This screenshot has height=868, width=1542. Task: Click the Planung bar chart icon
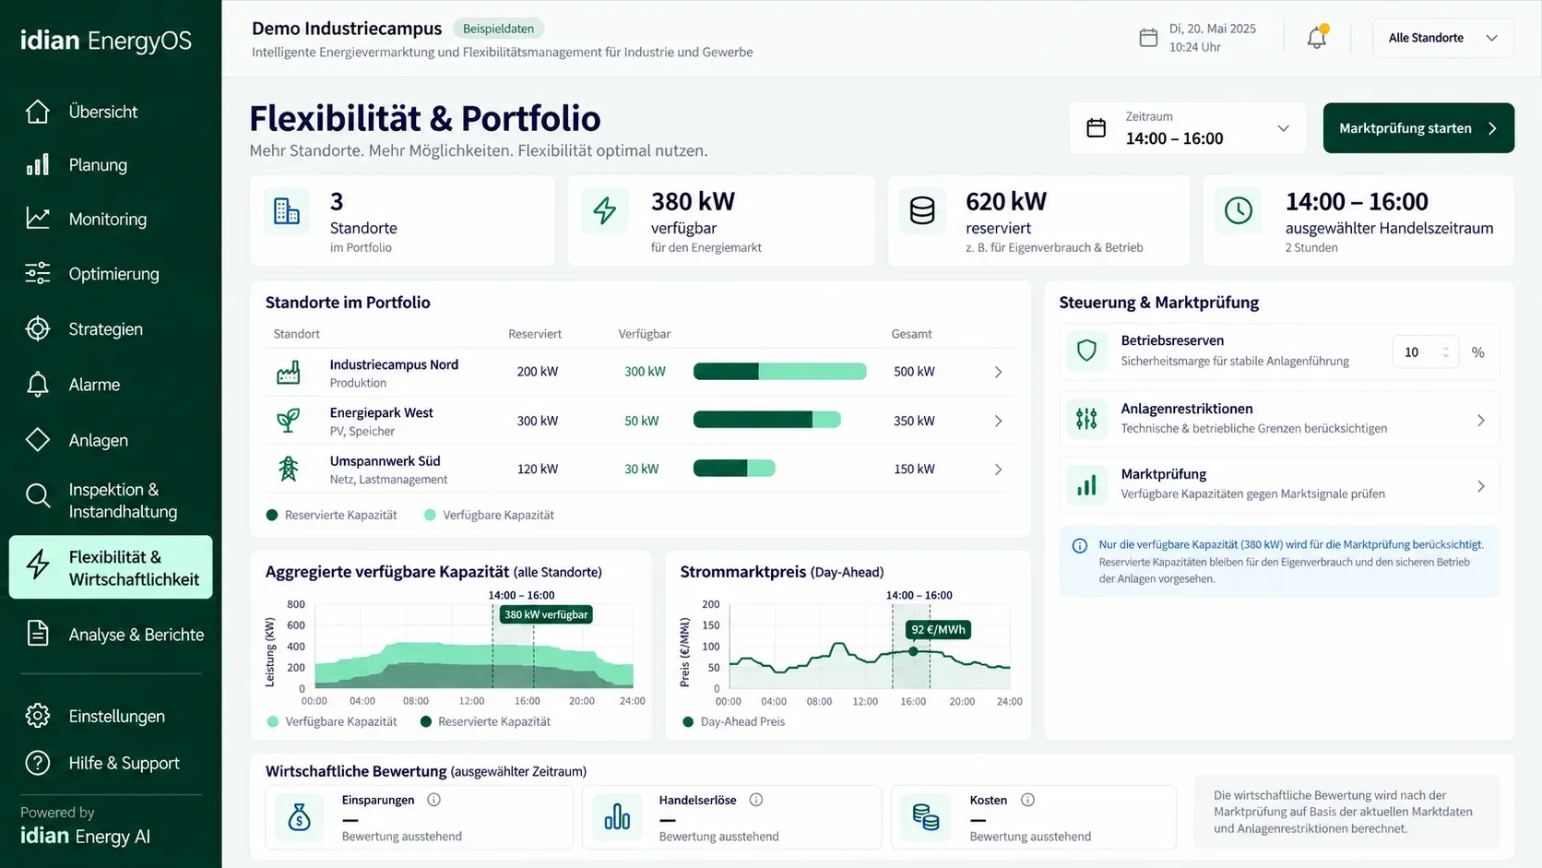38,165
